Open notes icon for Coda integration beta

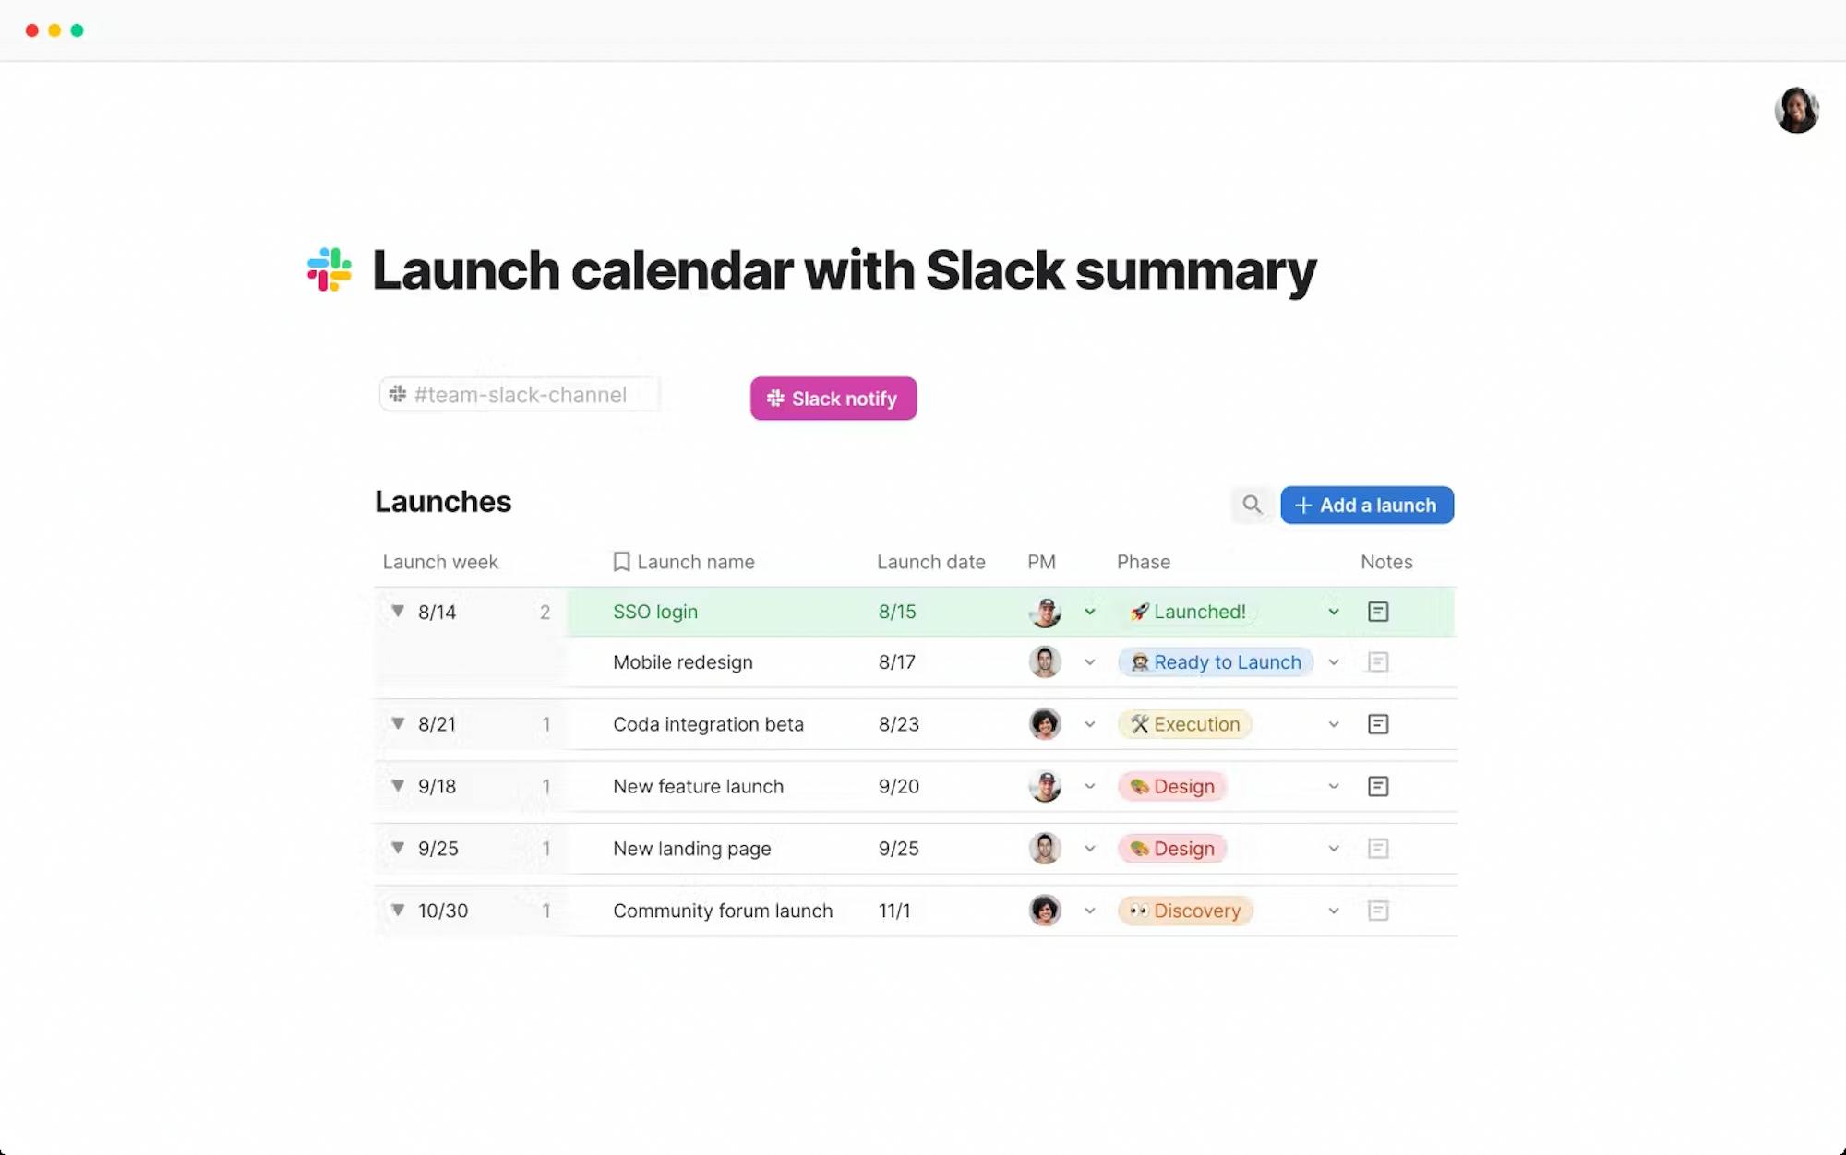pyautogui.click(x=1378, y=724)
